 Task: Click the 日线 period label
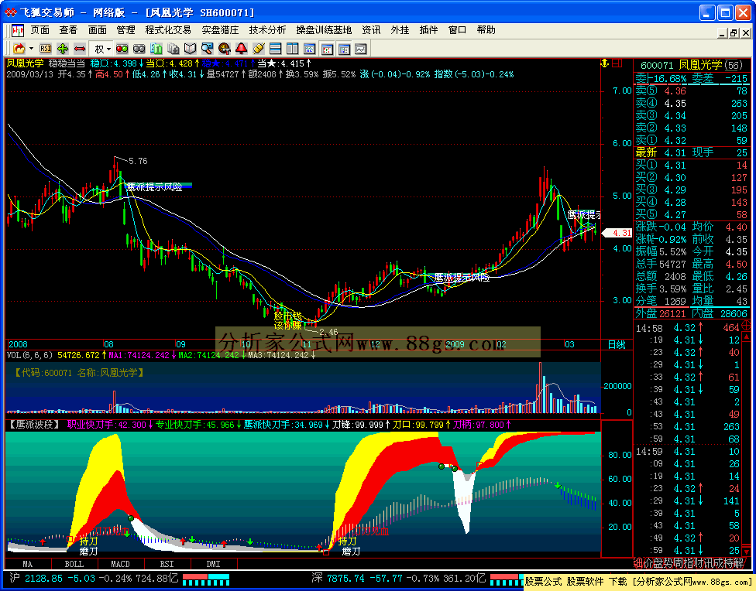pos(617,344)
